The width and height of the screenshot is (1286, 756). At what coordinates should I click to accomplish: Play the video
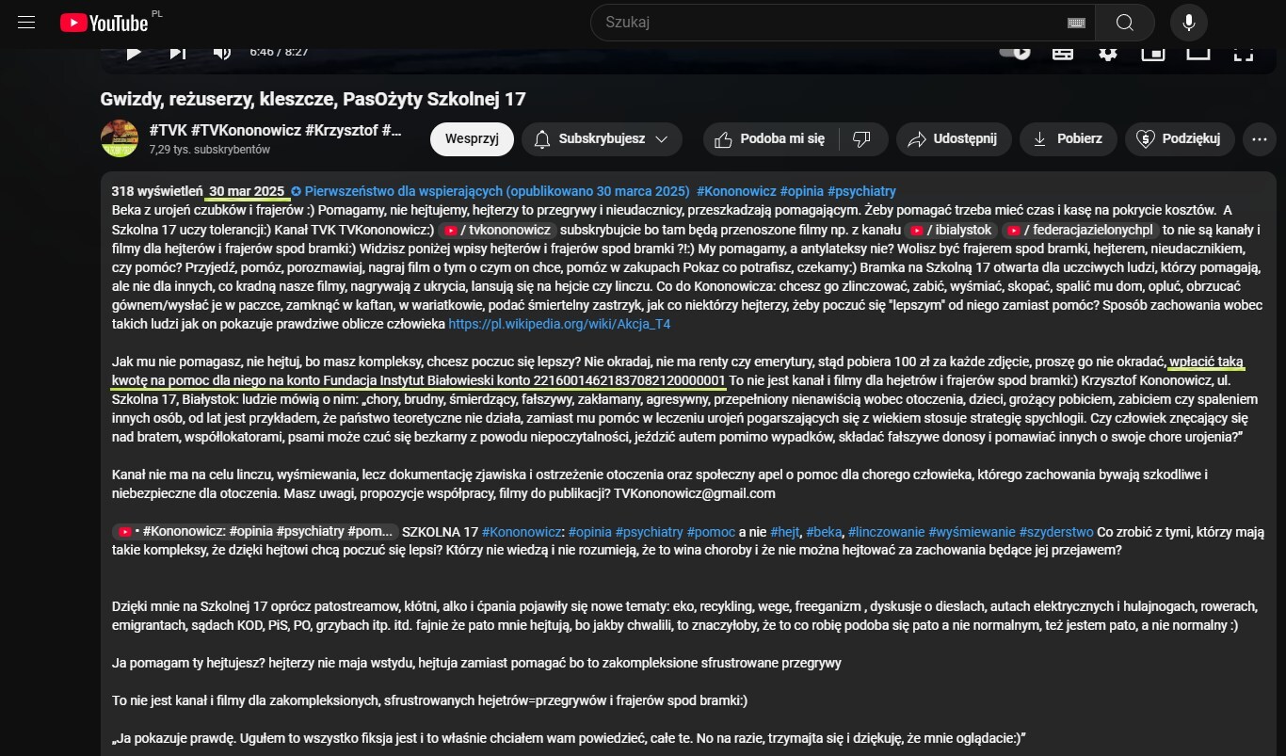click(134, 52)
